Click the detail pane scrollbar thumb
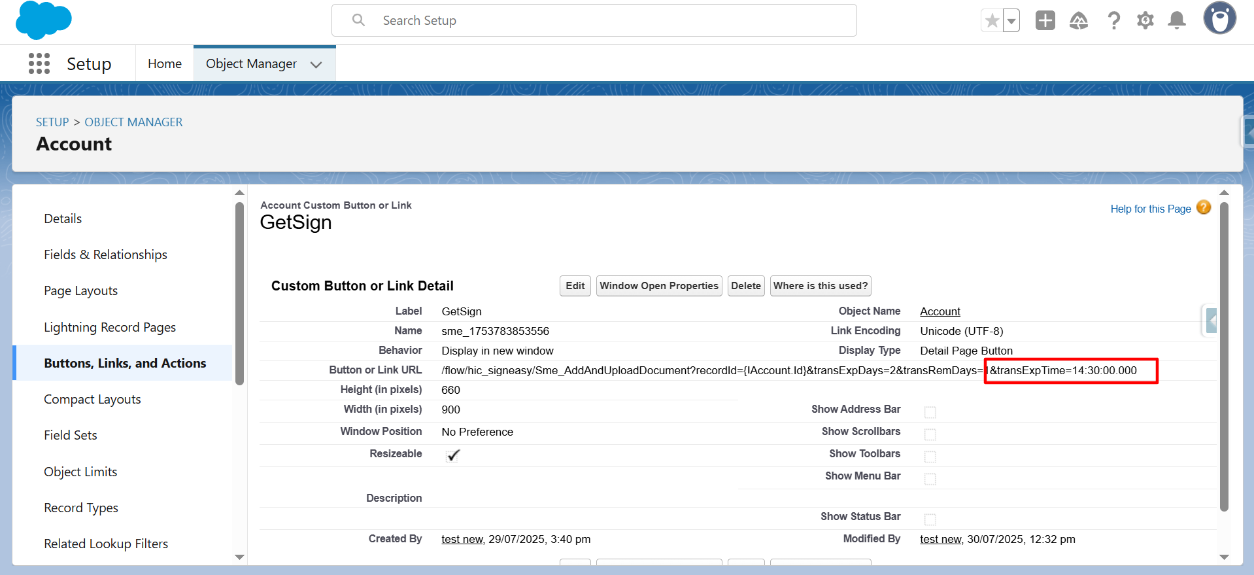The width and height of the screenshot is (1254, 575). [x=1224, y=356]
